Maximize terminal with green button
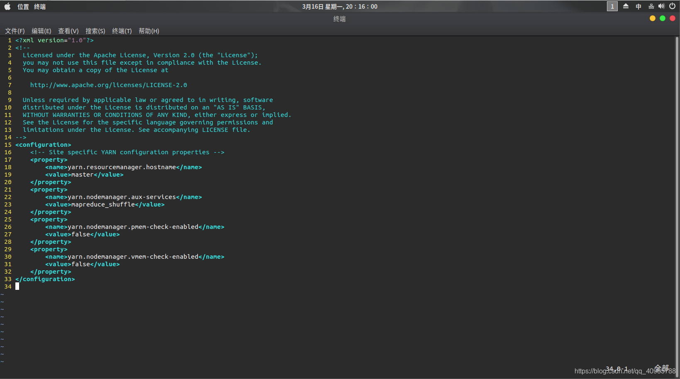The image size is (680, 379). pyautogui.click(x=663, y=18)
